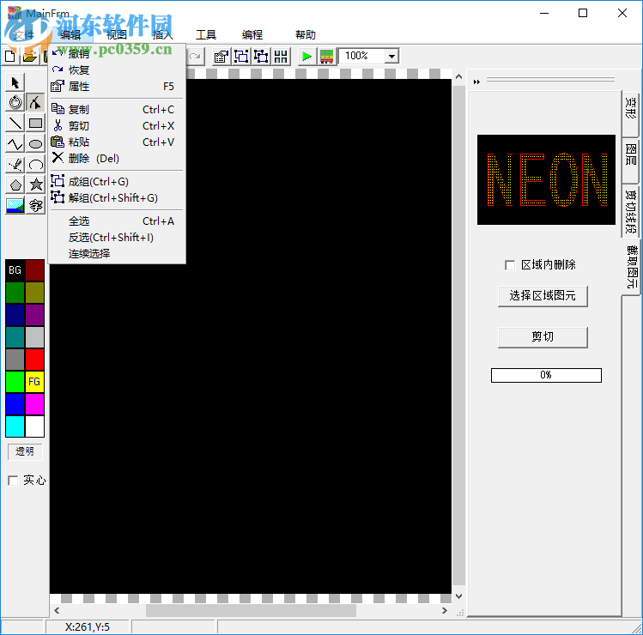Switch to the 截取图元 side tab

coord(632,267)
